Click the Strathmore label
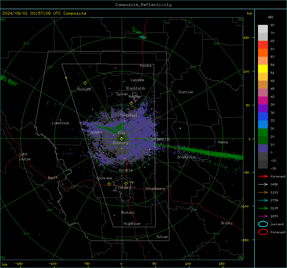The height and width of the screenshot is (268, 287). pos(155,189)
